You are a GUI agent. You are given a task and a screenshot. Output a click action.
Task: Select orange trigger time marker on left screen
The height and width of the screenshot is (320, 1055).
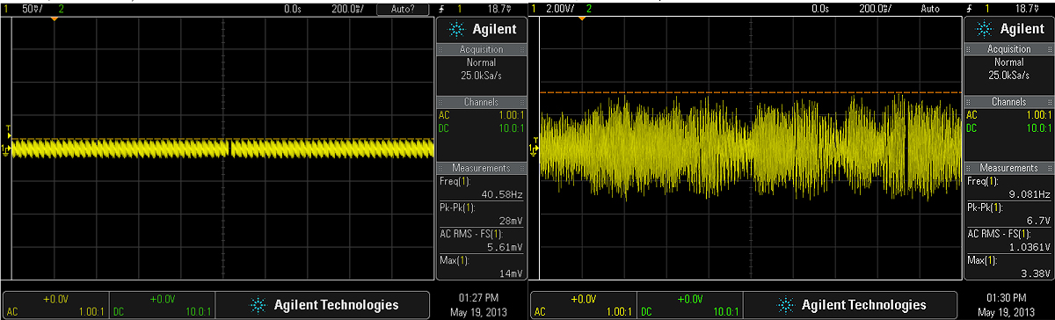pyautogui.click(x=54, y=19)
